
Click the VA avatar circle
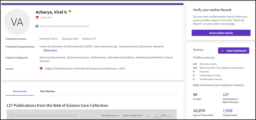[x=17, y=22]
